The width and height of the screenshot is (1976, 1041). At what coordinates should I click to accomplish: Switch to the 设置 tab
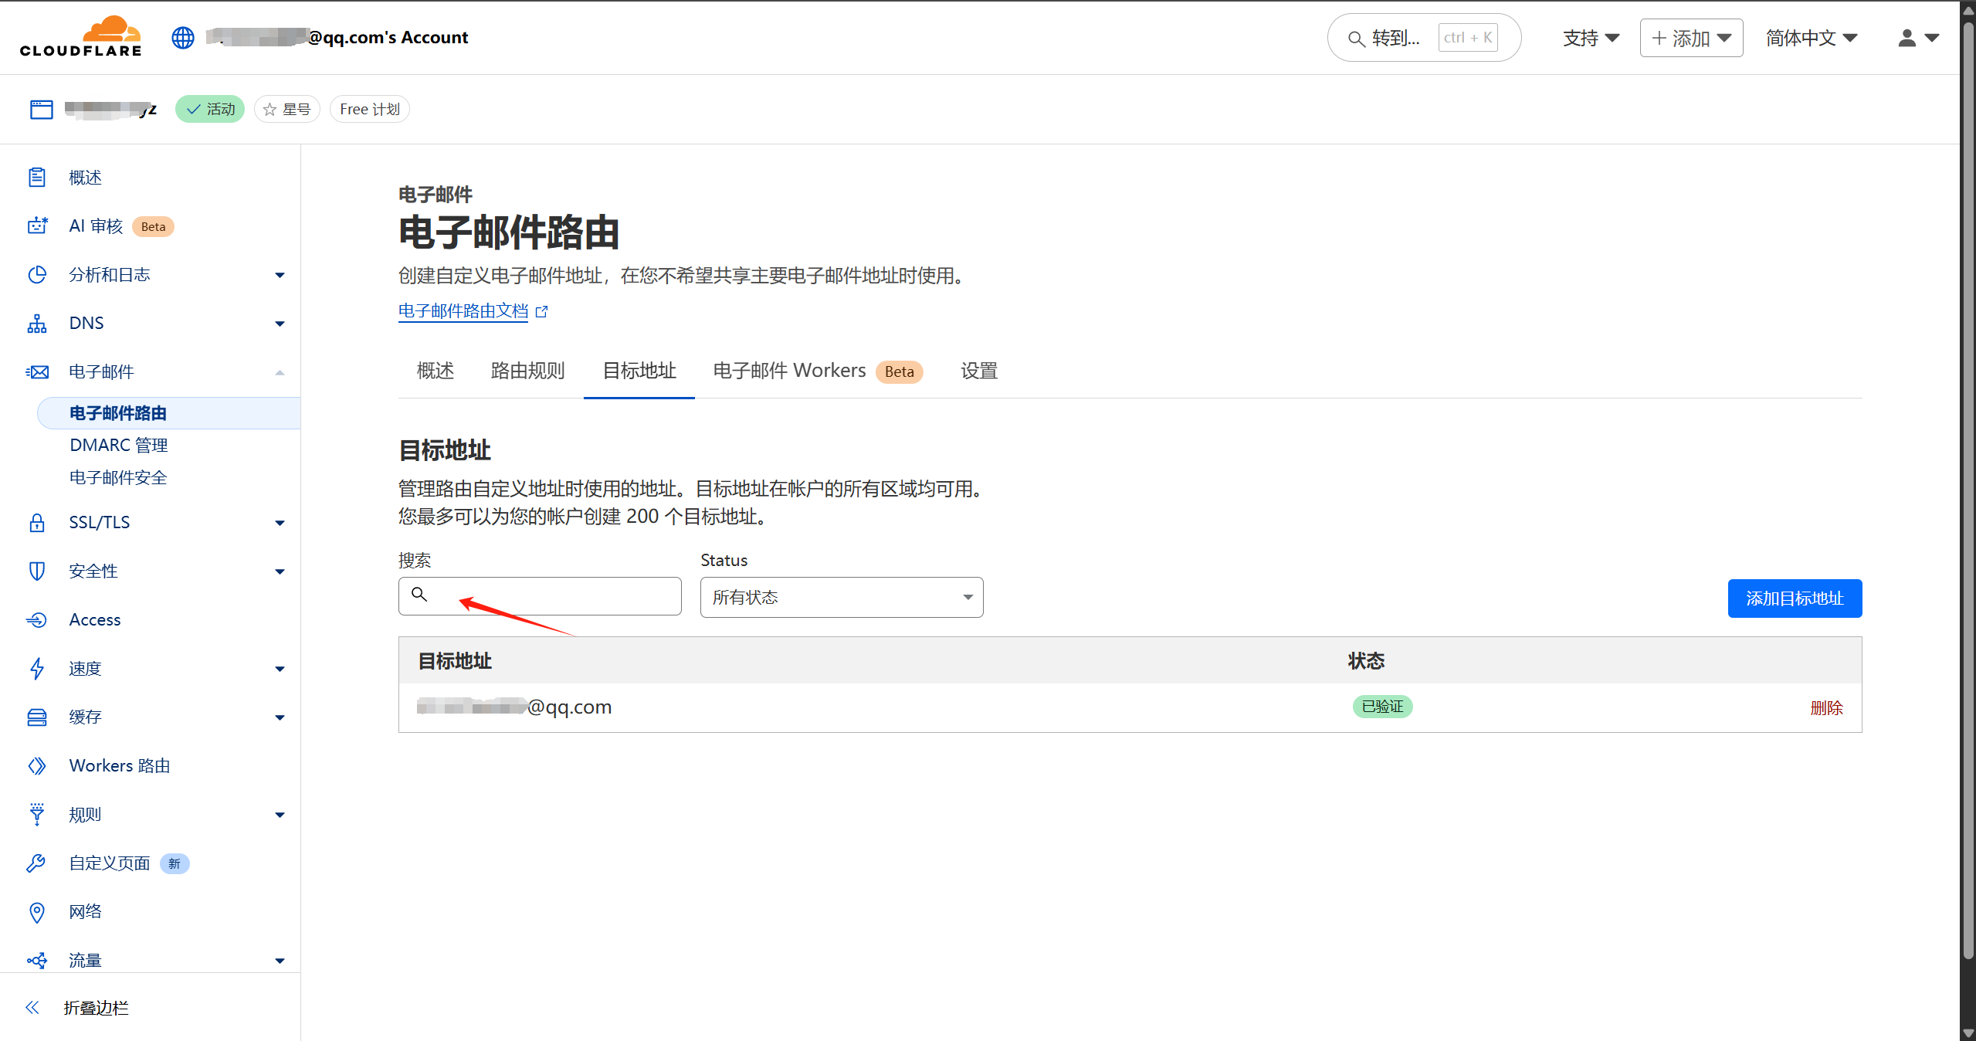point(978,371)
